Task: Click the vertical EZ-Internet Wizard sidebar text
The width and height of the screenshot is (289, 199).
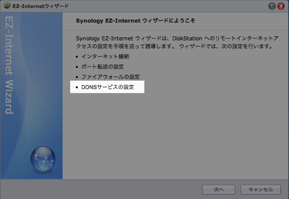Action: point(9,65)
